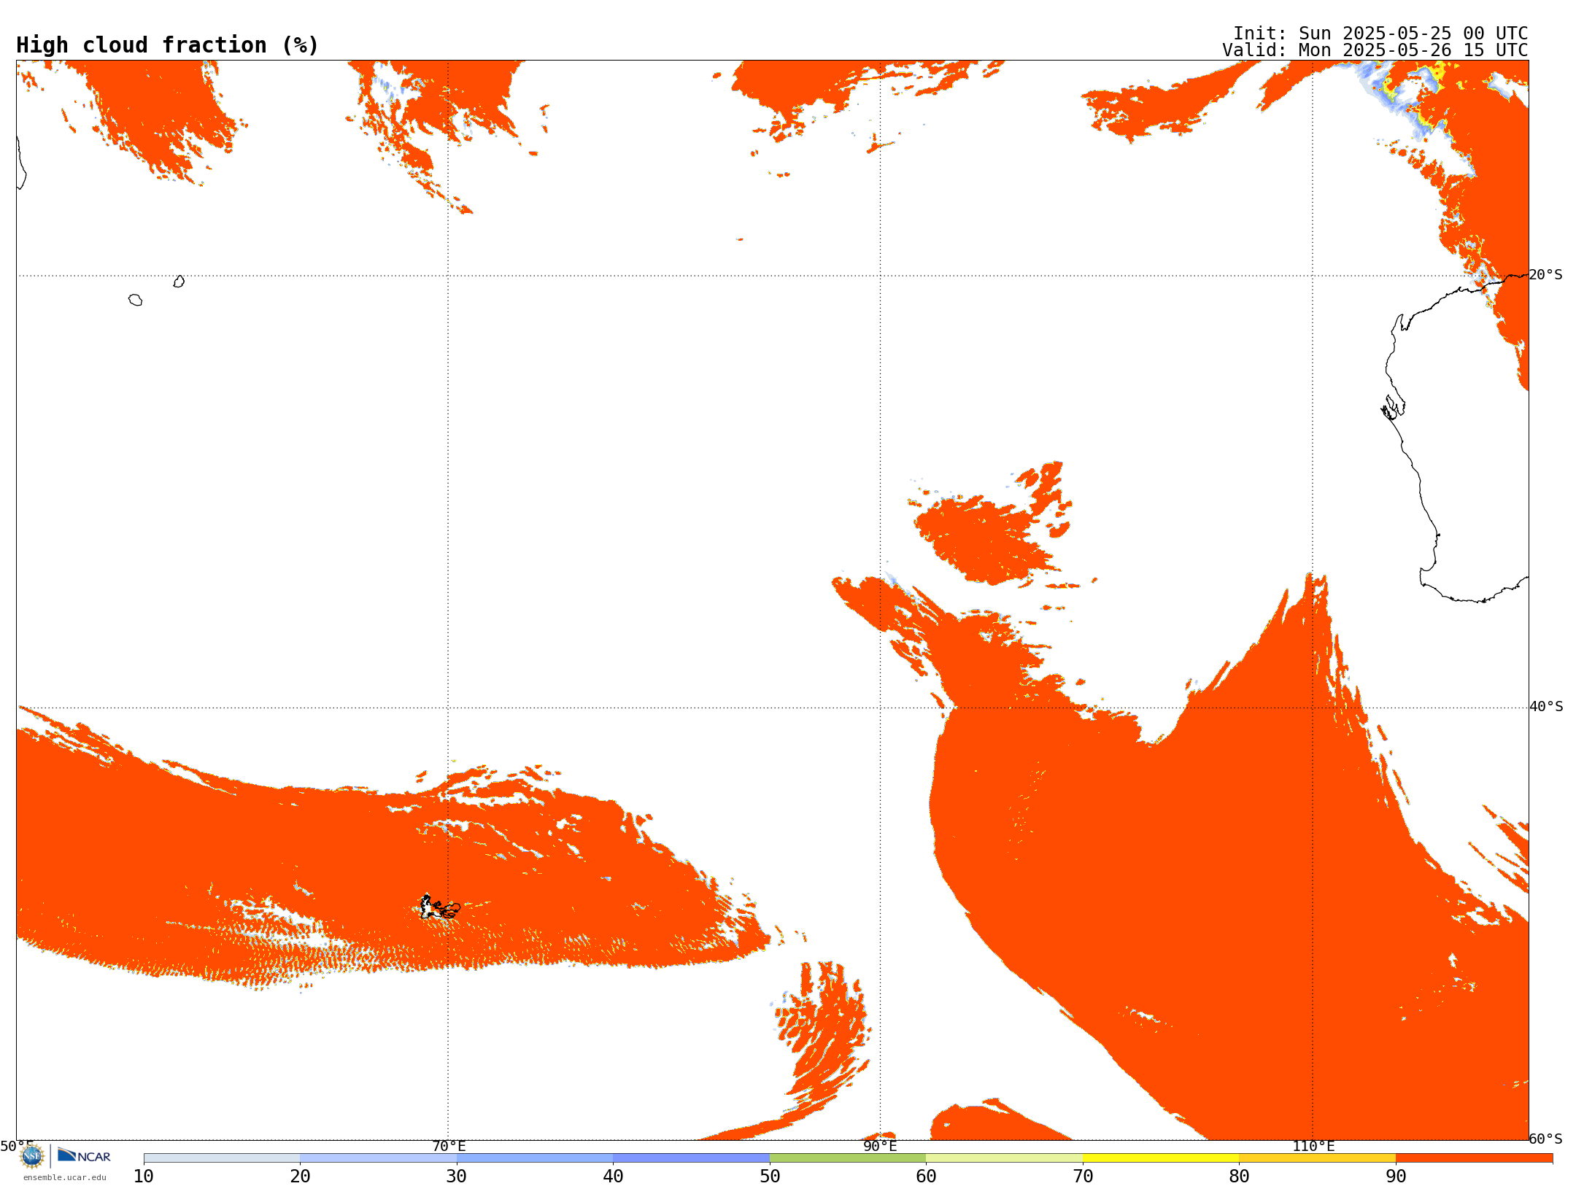The width and height of the screenshot is (1576, 1186).
Task: Click the Shark Bay inlet on Australia's west coast
Action: (1392, 408)
